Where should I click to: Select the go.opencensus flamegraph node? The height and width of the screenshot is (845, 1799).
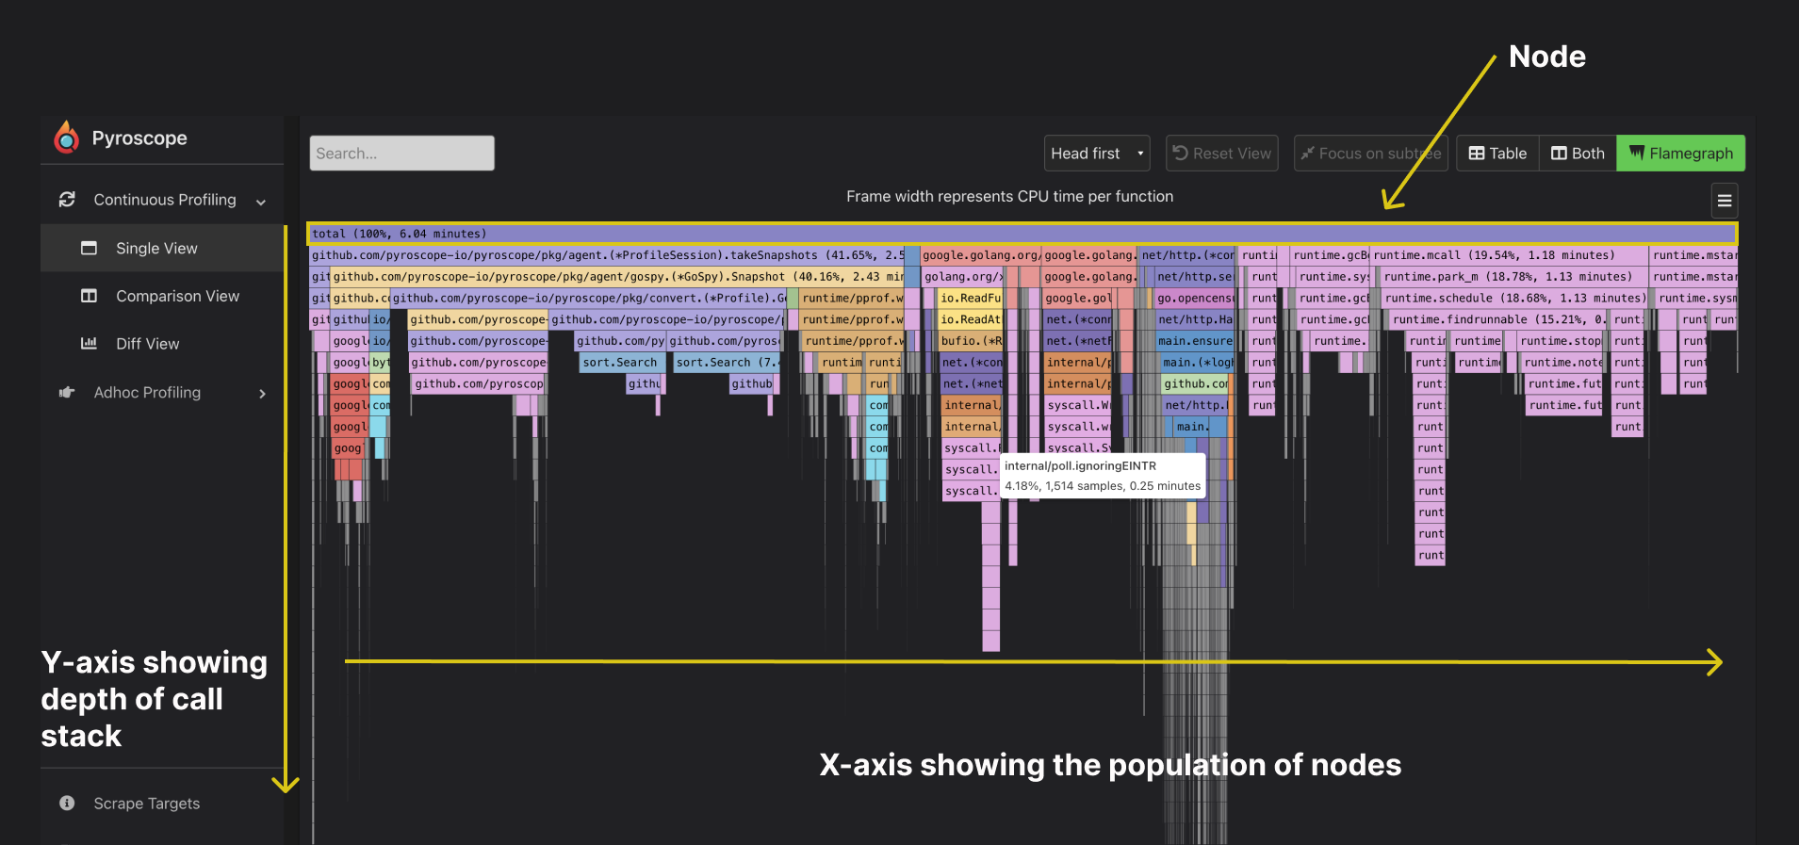1193,299
